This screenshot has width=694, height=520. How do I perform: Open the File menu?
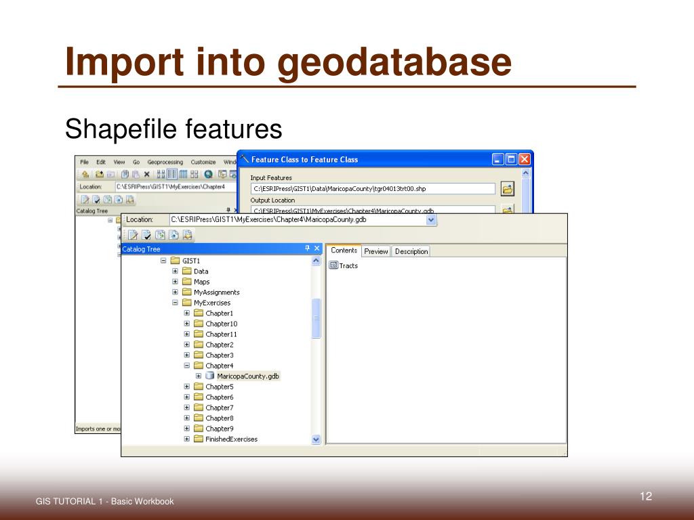[x=85, y=162]
